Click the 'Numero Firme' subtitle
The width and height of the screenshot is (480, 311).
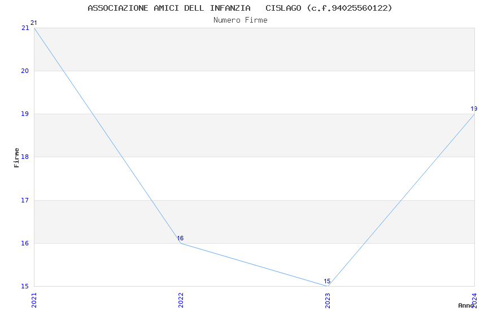click(241, 20)
